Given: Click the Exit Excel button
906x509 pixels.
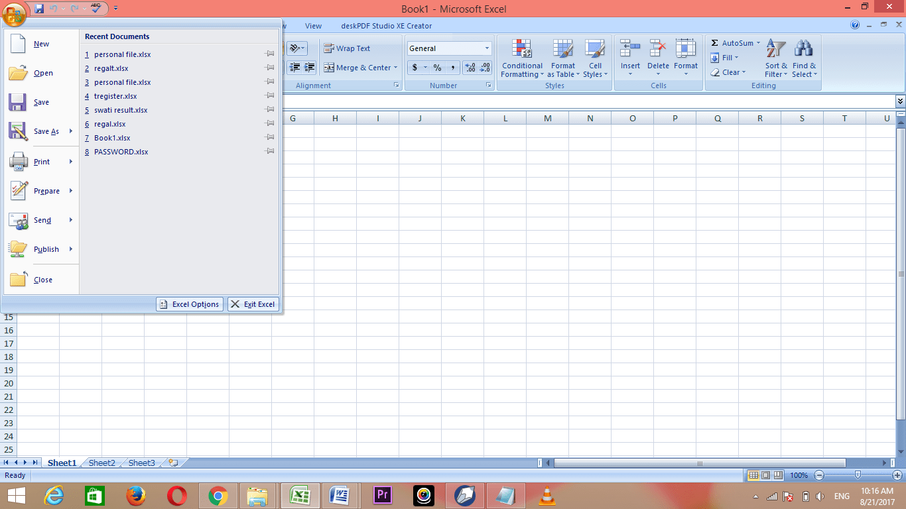Looking at the screenshot, I should (x=253, y=304).
